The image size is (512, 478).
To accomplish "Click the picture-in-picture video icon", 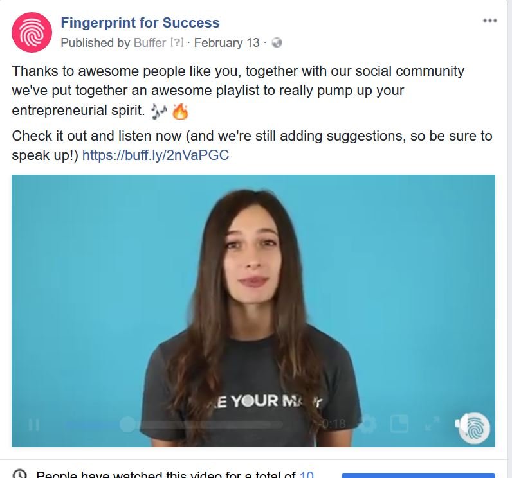I will point(399,424).
